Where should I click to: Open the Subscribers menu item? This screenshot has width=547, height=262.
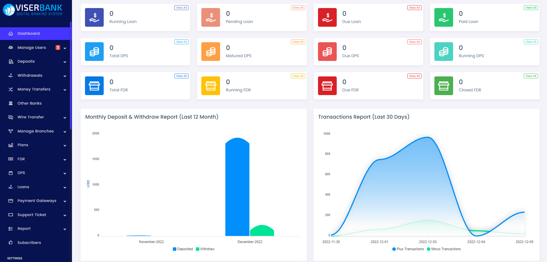click(x=29, y=243)
